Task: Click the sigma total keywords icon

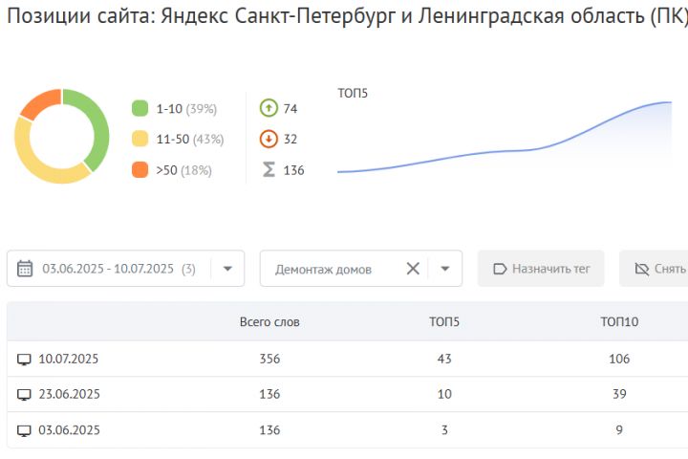Action: pos(269,169)
